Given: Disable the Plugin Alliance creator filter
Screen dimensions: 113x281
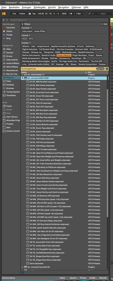Looking at the screenshot, I should [64, 55].
